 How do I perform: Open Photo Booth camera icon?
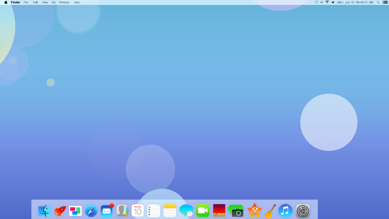pyautogui.click(x=236, y=211)
